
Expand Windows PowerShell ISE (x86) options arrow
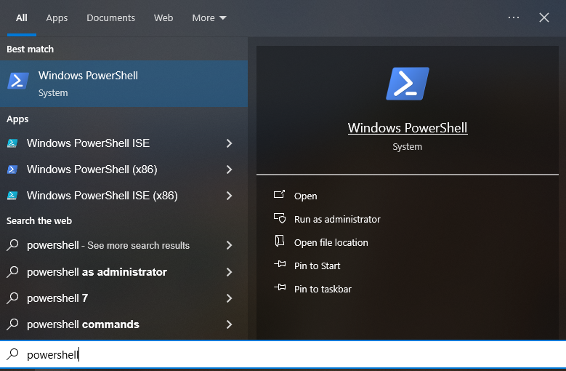point(229,196)
